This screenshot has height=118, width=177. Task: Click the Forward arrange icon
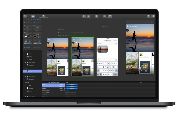pyautogui.click(x=105, y=16)
